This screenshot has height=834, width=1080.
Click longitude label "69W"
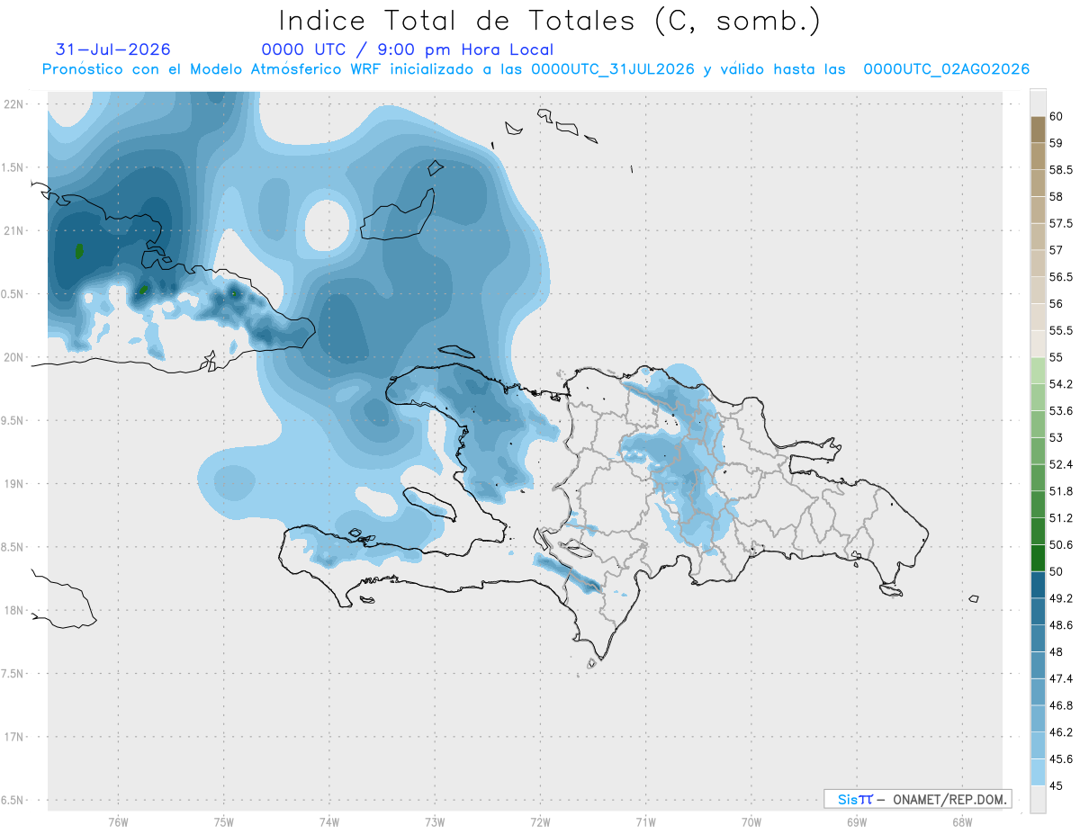pos(857,821)
